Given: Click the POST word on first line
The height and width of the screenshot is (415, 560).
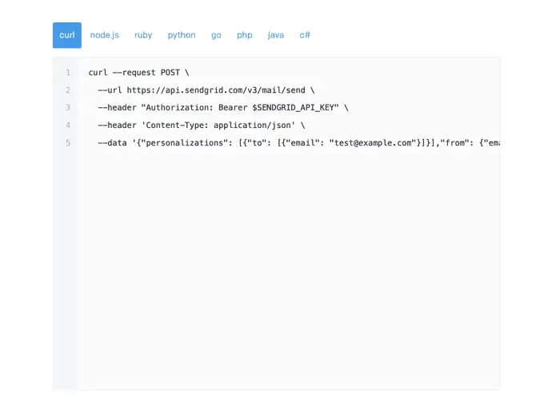Looking at the screenshot, I should tap(170, 73).
